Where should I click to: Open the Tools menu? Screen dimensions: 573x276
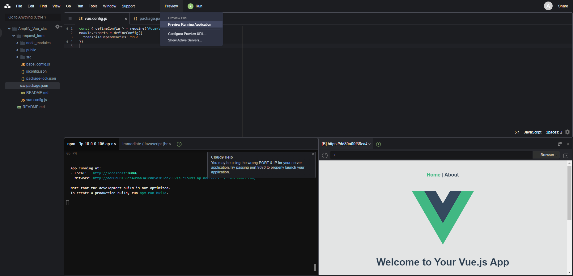(93, 6)
